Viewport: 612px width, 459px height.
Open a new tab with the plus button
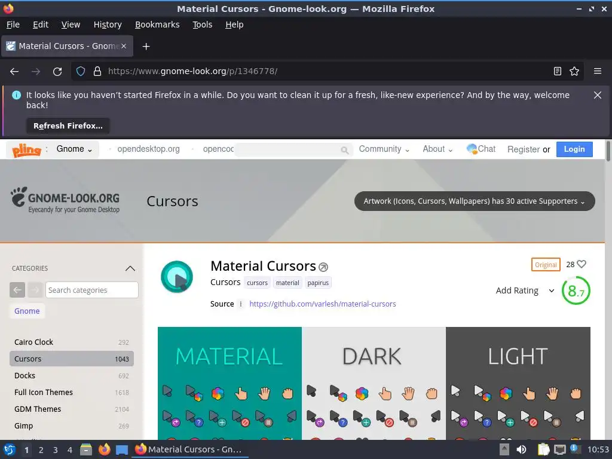pos(146,47)
